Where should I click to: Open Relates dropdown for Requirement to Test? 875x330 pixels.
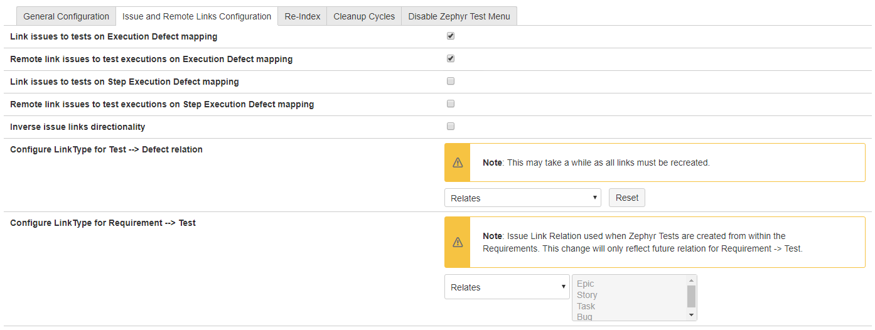pyautogui.click(x=507, y=287)
